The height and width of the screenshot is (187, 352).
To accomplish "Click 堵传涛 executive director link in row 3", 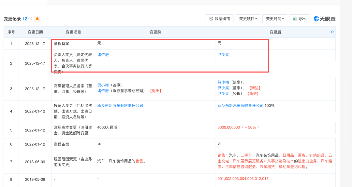I will [103, 91].
